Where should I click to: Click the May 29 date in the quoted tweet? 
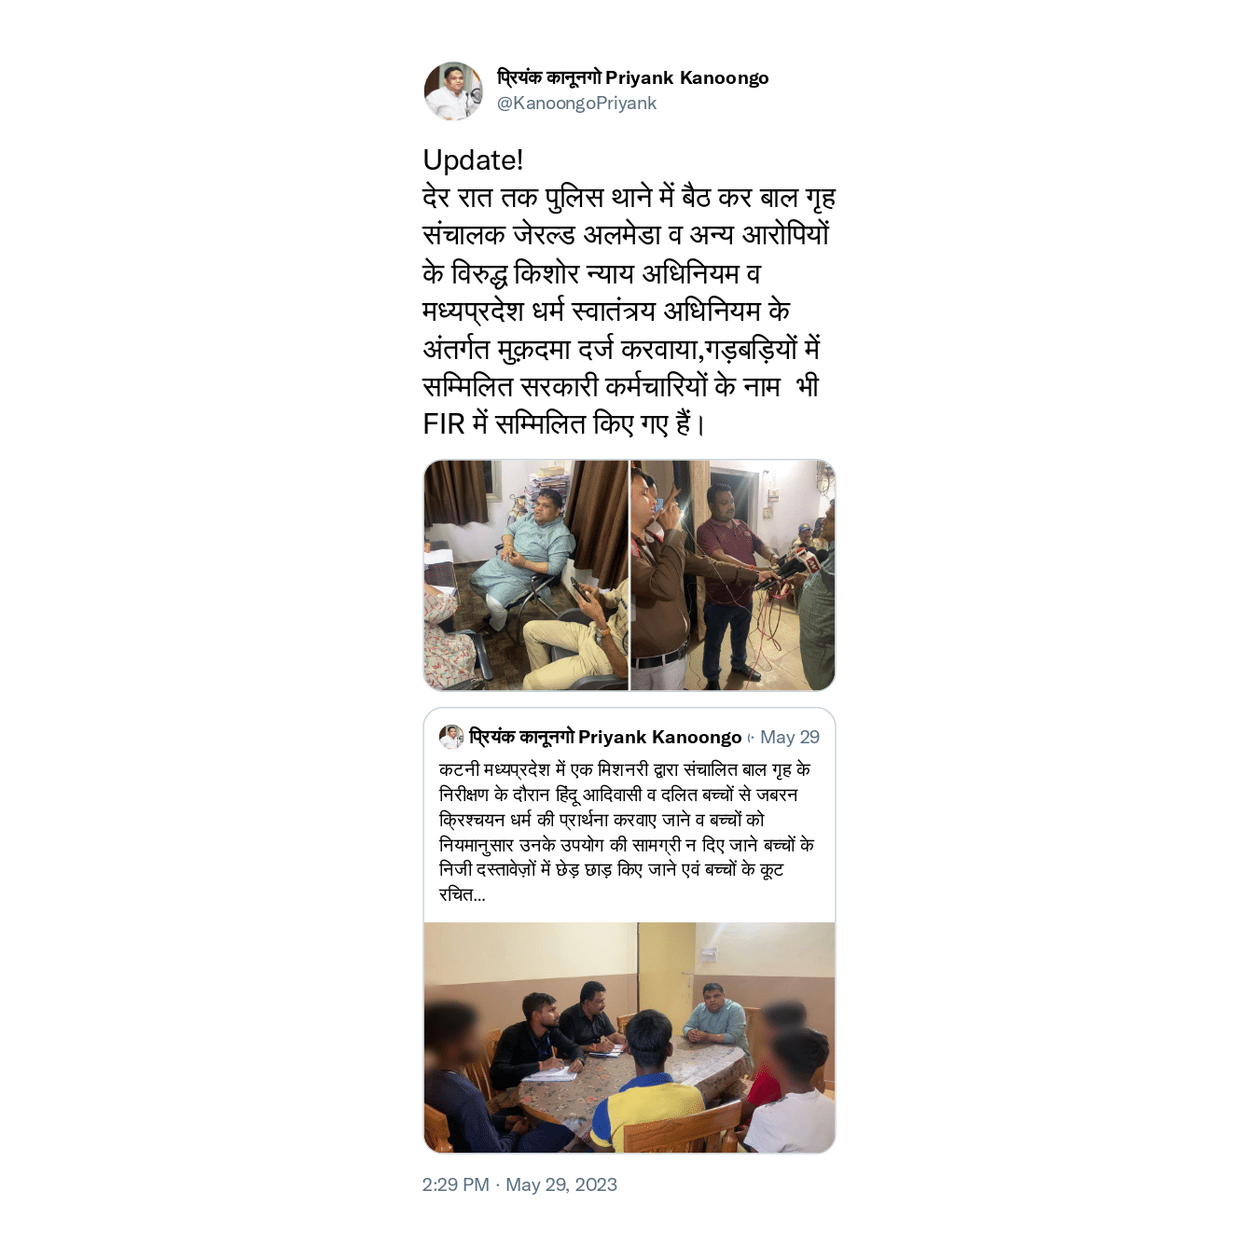click(x=790, y=737)
